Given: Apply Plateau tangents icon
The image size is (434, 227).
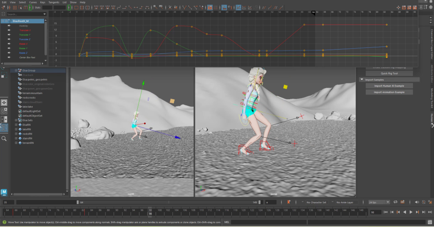Looking at the screenshot, I should [x=147, y=8].
